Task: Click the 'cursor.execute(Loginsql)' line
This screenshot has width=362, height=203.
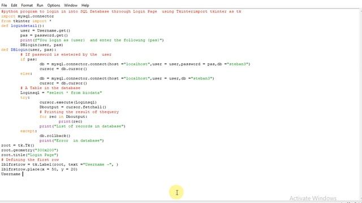Action: 68,103
